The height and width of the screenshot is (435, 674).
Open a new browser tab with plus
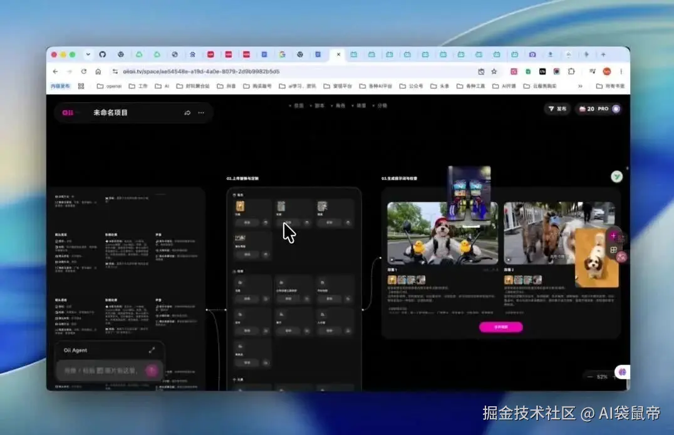[x=603, y=54]
